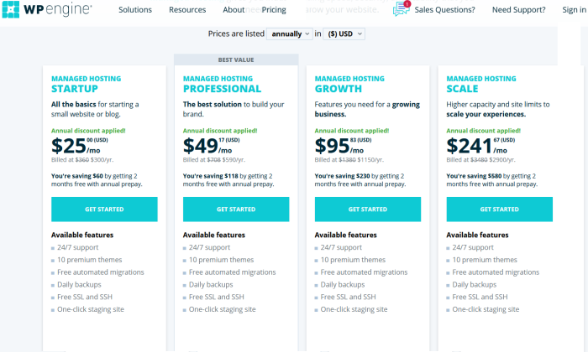
Task: Click Startup's 'Annual discount applied!' text
Action: tap(88, 131)
